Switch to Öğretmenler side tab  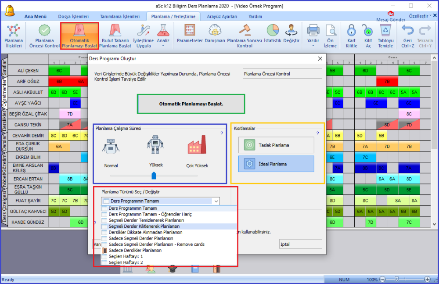(4, 93)
